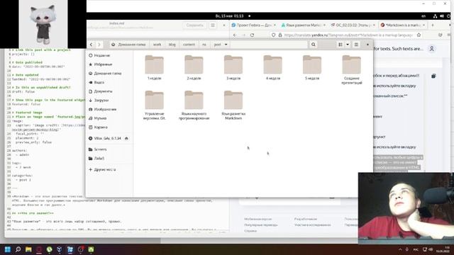
Task: Show hidden tray icons chevron
Action: (400, 249)
